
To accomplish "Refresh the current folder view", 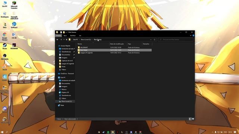I will (155, 40).
